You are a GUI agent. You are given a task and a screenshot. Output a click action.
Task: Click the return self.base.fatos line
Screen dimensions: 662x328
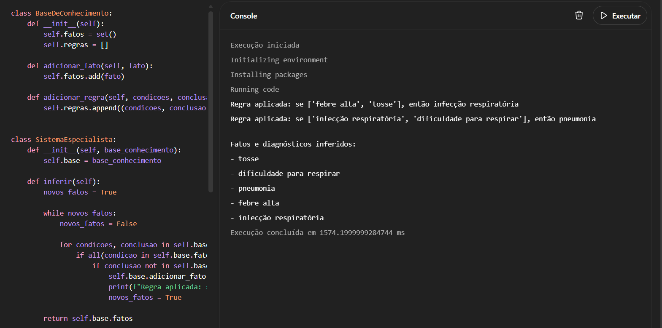pyautogui.click(x=88, y=319)
